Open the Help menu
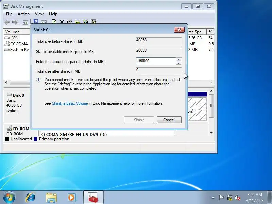This screenshot has height=204, width=272. 53,14
